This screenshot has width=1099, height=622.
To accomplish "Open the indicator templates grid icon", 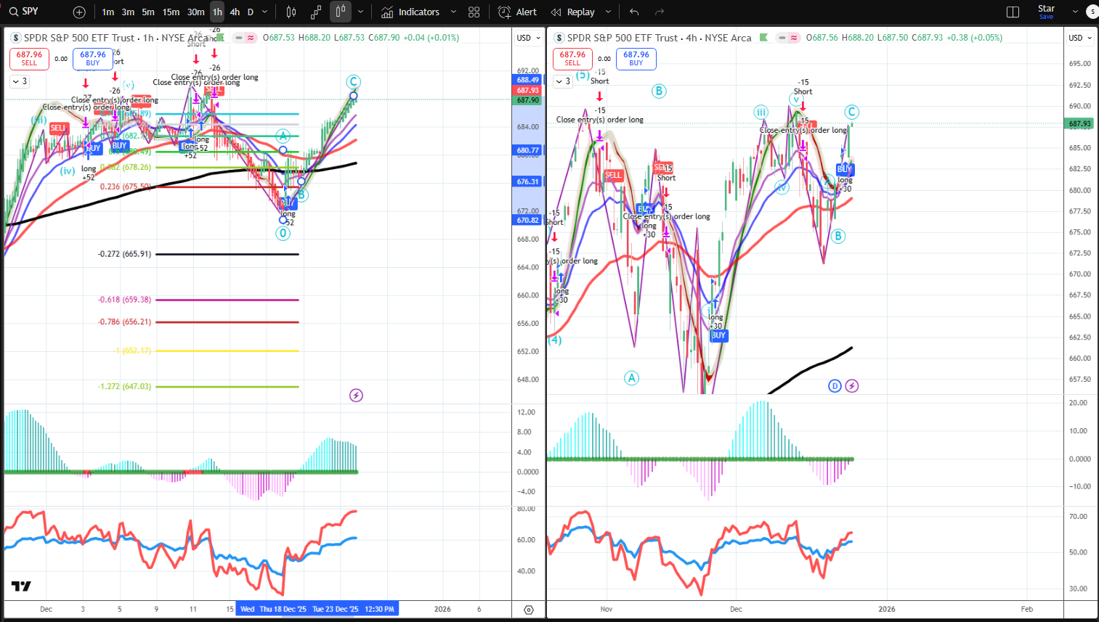I will coord(474,12).
